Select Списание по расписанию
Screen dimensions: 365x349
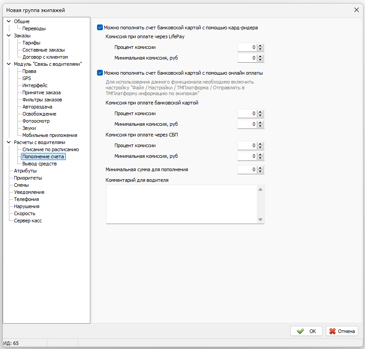(x=50, y=149)
